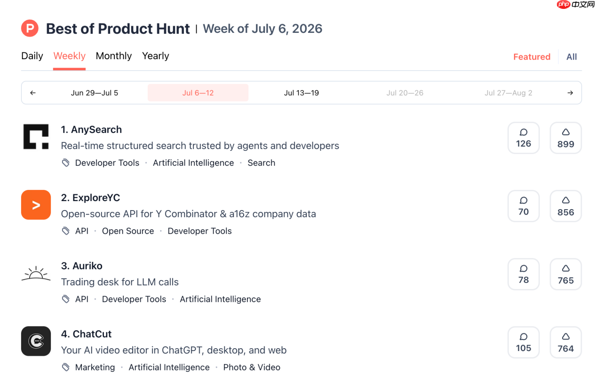595x391 pixels.
Task: Open Developer Tools tag under ExploreYC
Action: point(200,231)
